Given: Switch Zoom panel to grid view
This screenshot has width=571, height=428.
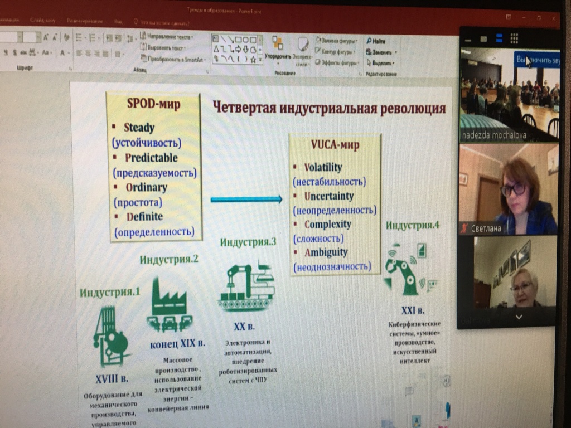Looking at the screenshot, I should pyautogui.click(x=514, y=38).
